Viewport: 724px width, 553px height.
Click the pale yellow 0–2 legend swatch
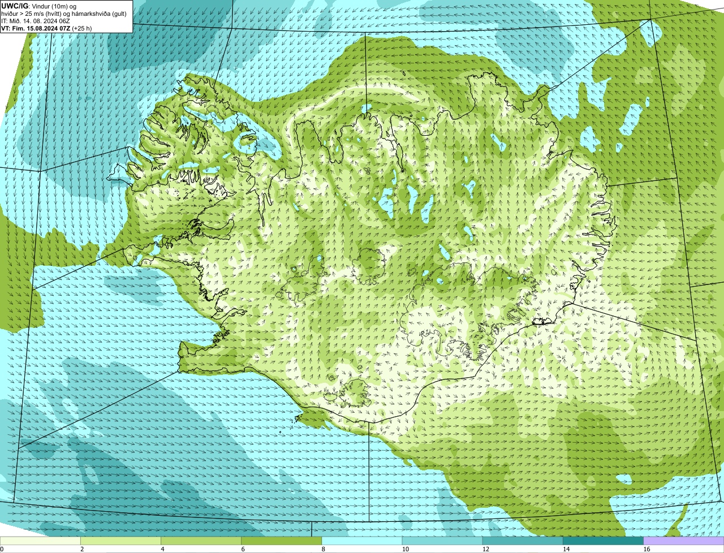click(40, 541)
